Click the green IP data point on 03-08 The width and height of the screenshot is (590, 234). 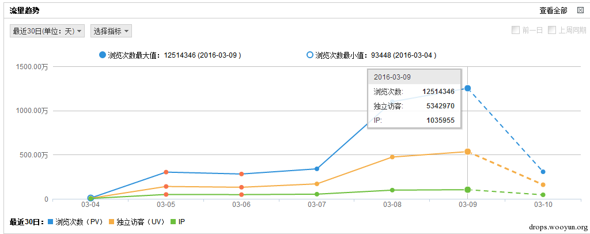tap(392, 190)
